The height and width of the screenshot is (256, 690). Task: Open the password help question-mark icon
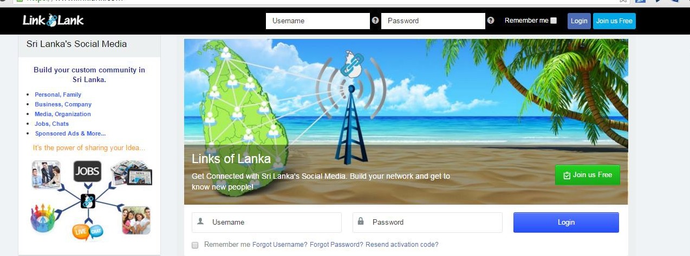point(491,21)
